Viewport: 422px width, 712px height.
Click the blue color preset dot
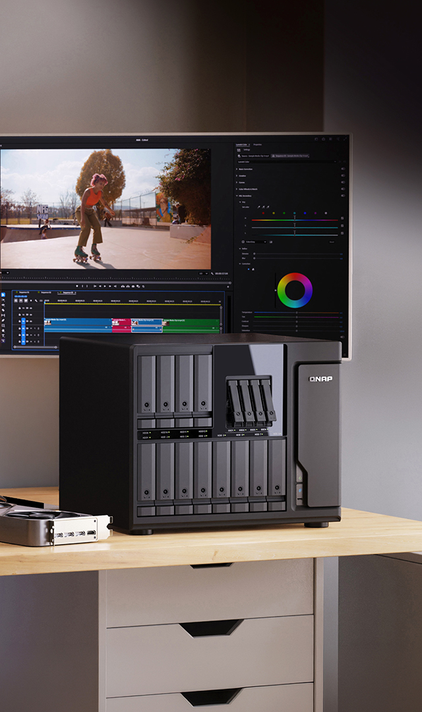[305, 213]
